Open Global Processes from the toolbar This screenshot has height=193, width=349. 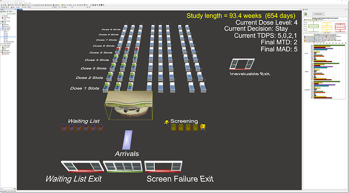pyautogui.click(x=40, y=5)
